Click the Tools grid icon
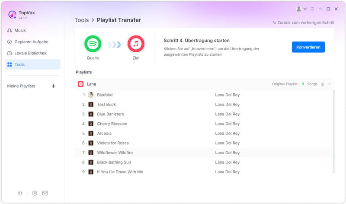346x204 pixels. [x=10, y=64]
